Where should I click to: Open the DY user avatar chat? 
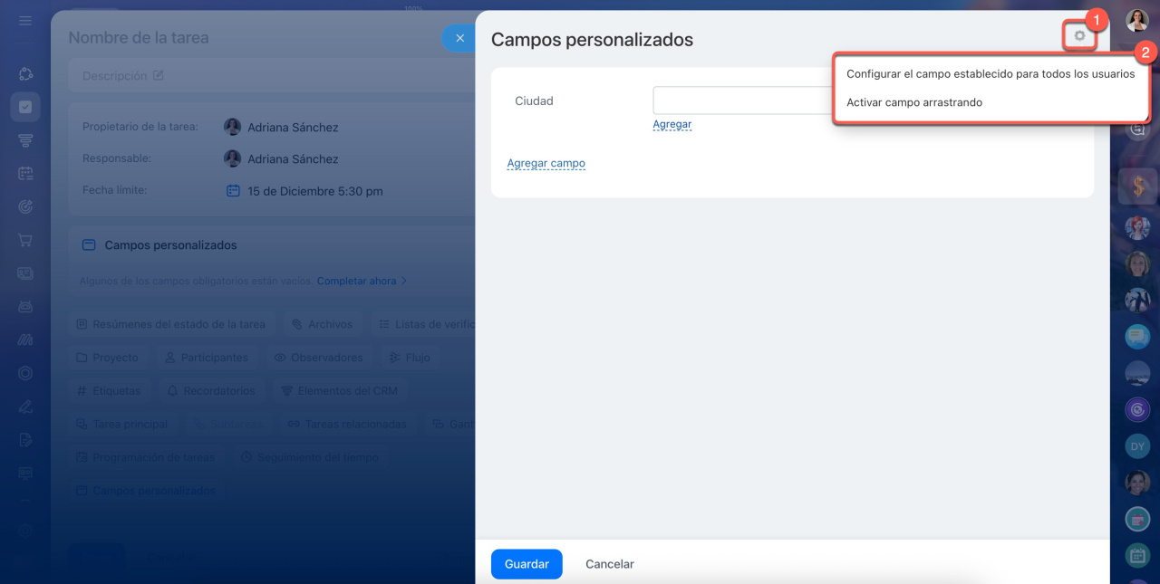click(1137, 445)
